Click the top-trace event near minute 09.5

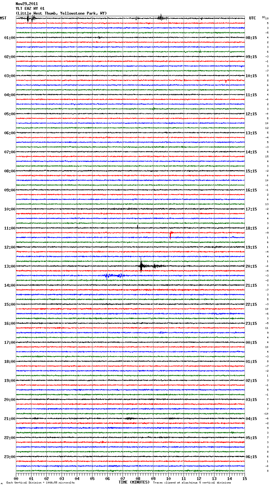click(x=162, y=18)
